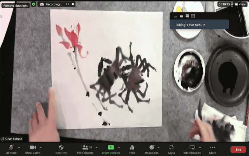Image resolution: width=249 pixels, height=156 pixels.
Task: Open Whiteboards
Action: (x=192, y=149)
